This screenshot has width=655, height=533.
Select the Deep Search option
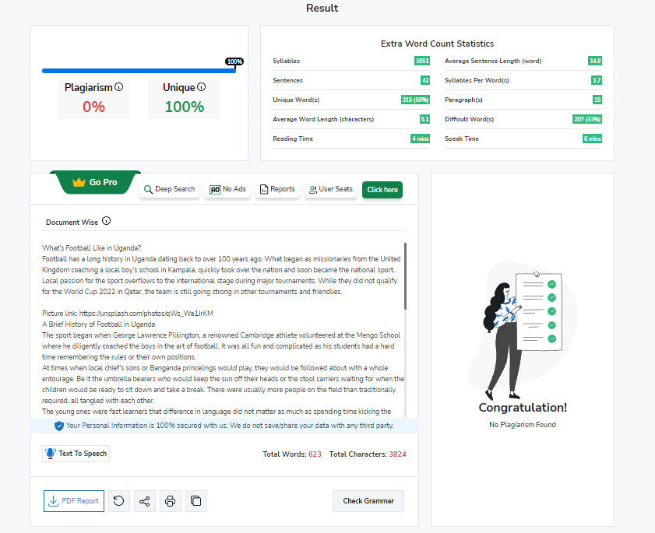[169, 189]
